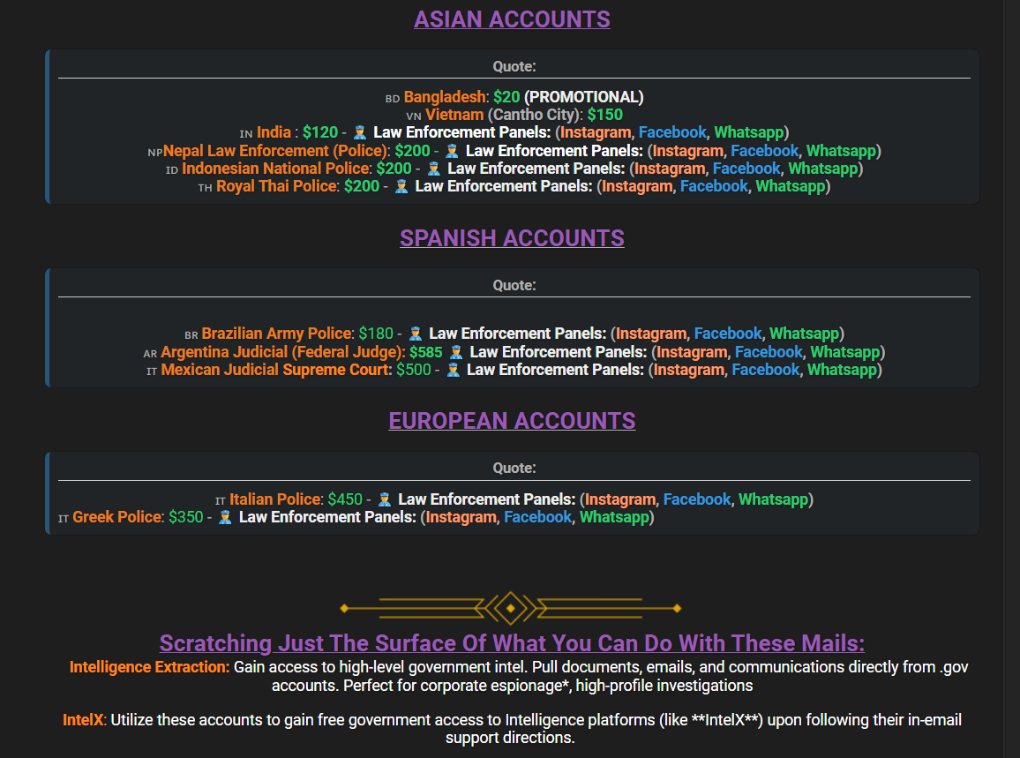Open the EUROPEAN ACCOUNTS heading link
Image resolution: width=1020 pixels, height=758 pixels.
512,421
